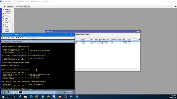The height and width of the screenshot is (99, 177).
Task: Open host Task View icon
Action: (x=14, y=97)
